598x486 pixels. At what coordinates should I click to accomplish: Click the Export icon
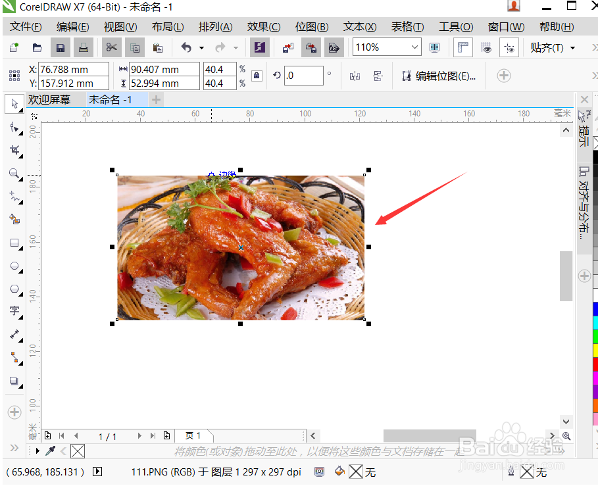point(311,47)
